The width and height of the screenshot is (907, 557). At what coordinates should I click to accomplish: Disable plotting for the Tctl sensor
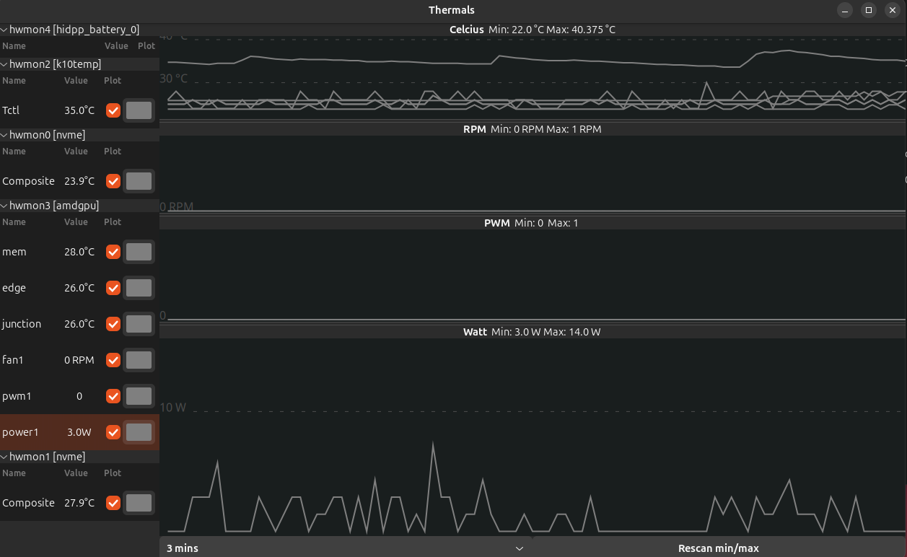tap(113, 110)
